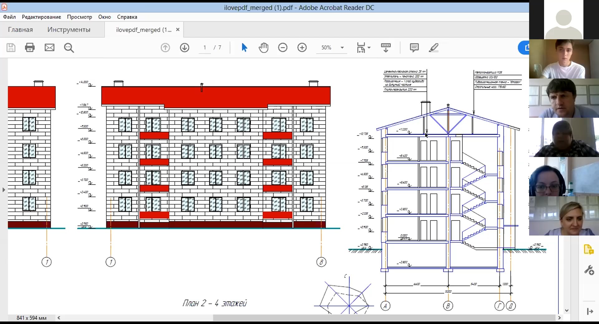Close the ilovepdf_merged document tab
The height and width of the screenshot is (324, 599).
[178, 30]
